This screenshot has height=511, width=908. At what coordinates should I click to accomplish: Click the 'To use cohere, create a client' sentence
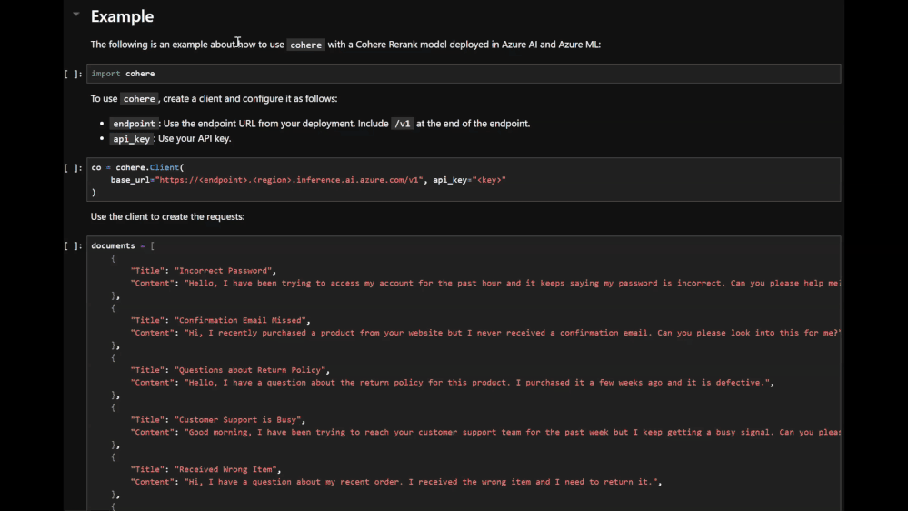pos(214,98)
